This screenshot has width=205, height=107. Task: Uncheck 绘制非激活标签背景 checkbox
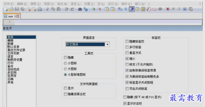127,70
